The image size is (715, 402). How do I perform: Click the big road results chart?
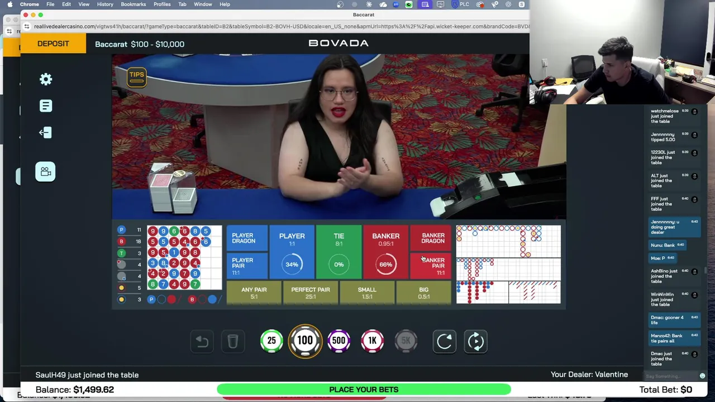pos(508,241)
